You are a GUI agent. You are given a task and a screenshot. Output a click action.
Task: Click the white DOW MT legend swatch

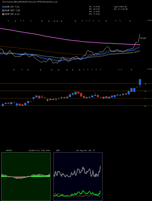tap(3, 11)
